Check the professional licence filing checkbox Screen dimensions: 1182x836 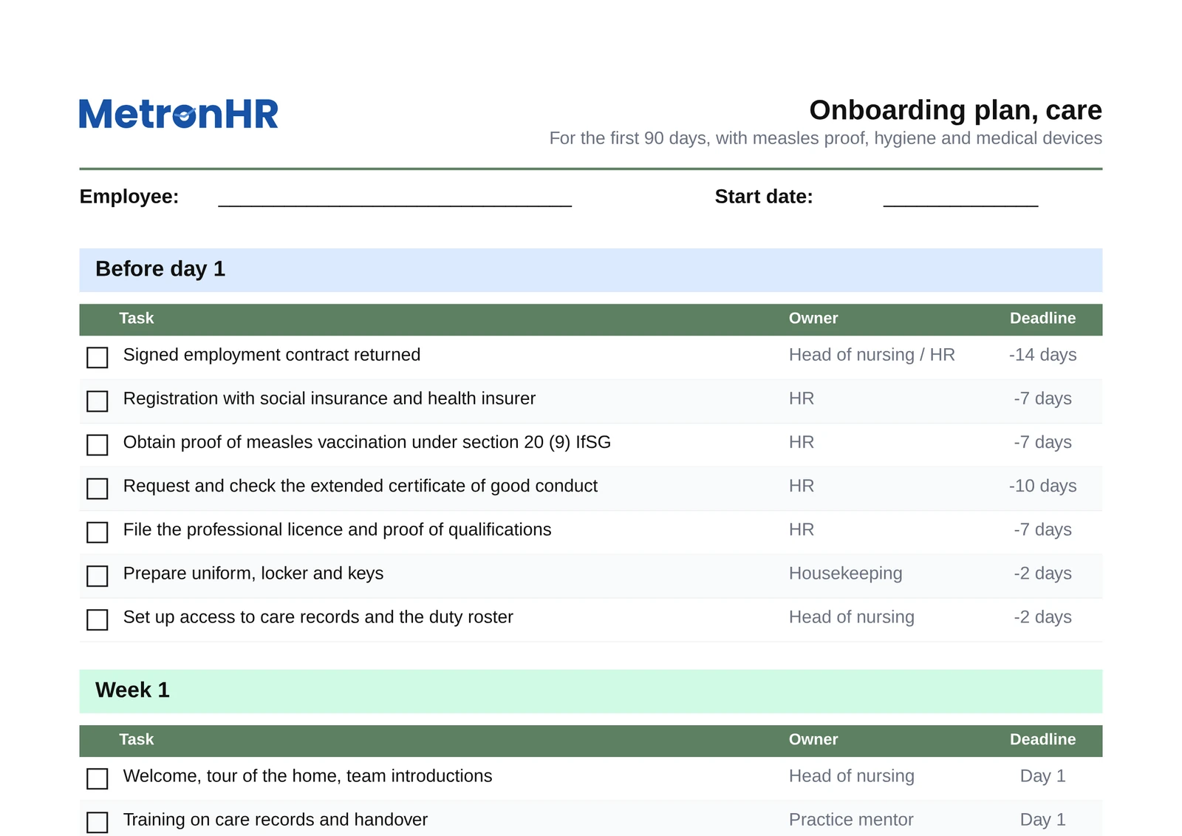pyautogui.click(x=98, y=532)
